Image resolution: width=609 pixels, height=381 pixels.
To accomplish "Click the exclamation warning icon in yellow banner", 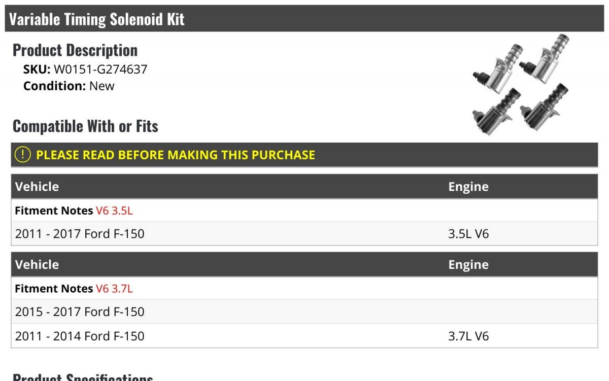I will click(23, 155).
